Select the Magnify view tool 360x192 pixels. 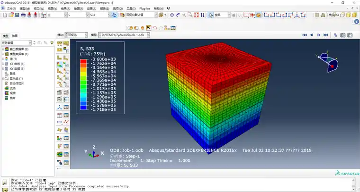pyautogui.click(x=184, y=15)
